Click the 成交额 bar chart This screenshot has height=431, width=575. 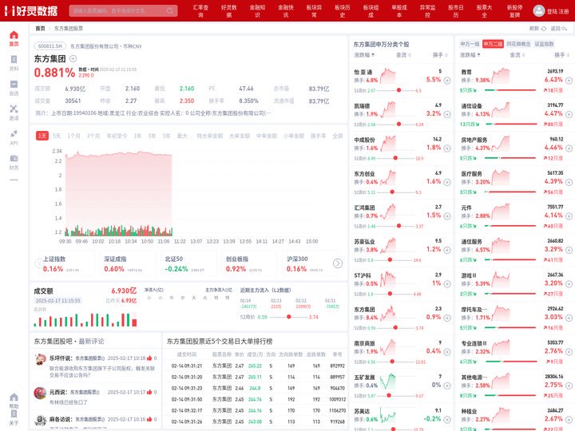tap(85, 319)
